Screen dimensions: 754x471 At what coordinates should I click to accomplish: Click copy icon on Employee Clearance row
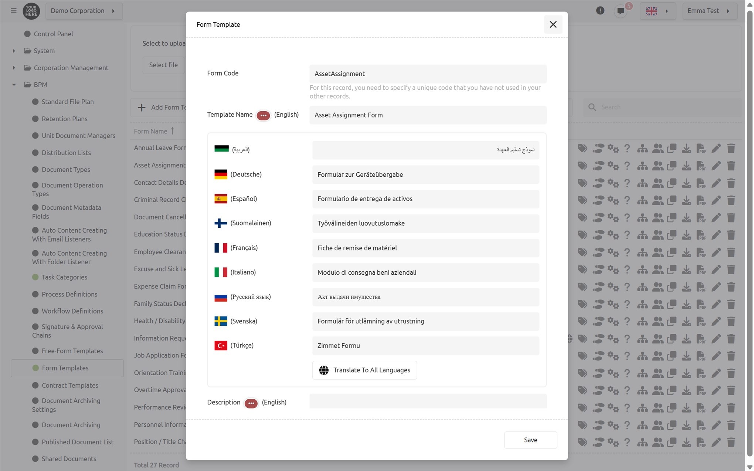pyautogui.click(x=672, y=253)
